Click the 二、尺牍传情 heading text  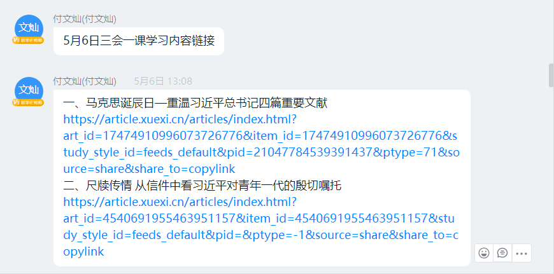click(x=203, y=186)
